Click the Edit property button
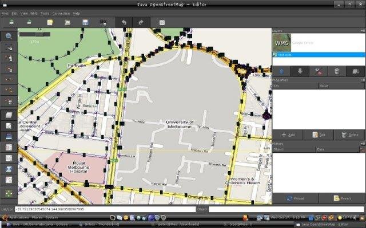The width and height of the screenshot is (366, 228). 319,135
